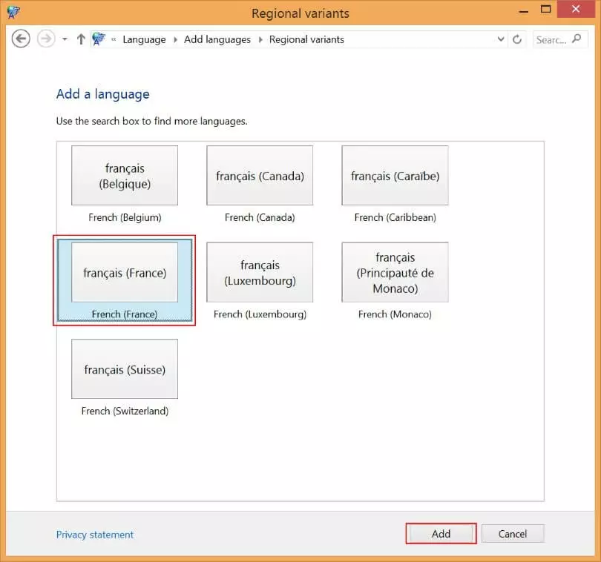601x562 pixels.
Task: Select the français (Caraïbe) tile
Action: click(x=395, y=176)
